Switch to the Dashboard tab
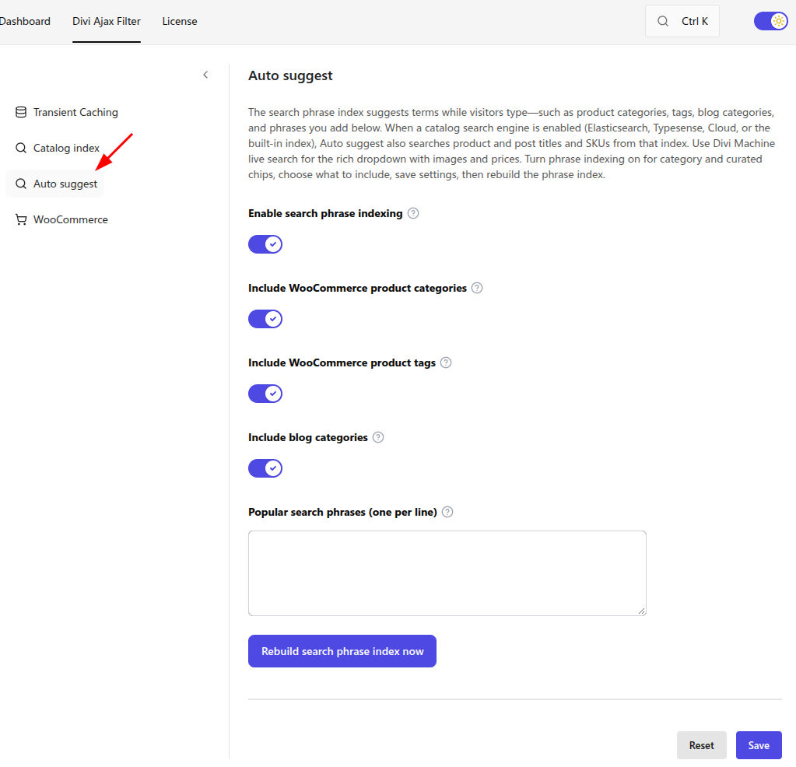 tap(25, 21)
